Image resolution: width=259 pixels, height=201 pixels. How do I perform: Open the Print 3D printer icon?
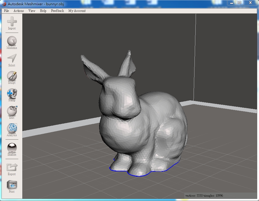tap(12, 185)
